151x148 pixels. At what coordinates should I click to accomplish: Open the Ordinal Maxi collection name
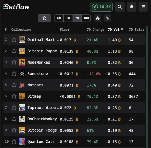click(x=43, y=40)
